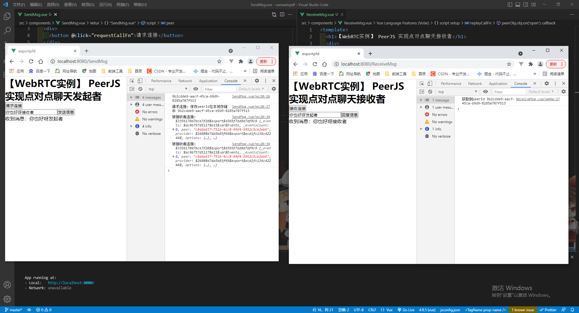The height and width of the screenshot is (313, 579).
Task: Clear console in ReceiveMsg DevTools
Action: (430, 92)
